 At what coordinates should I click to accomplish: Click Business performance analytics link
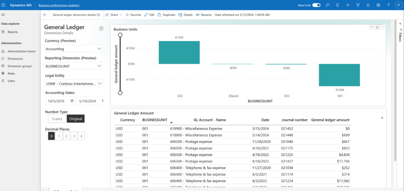59,5
